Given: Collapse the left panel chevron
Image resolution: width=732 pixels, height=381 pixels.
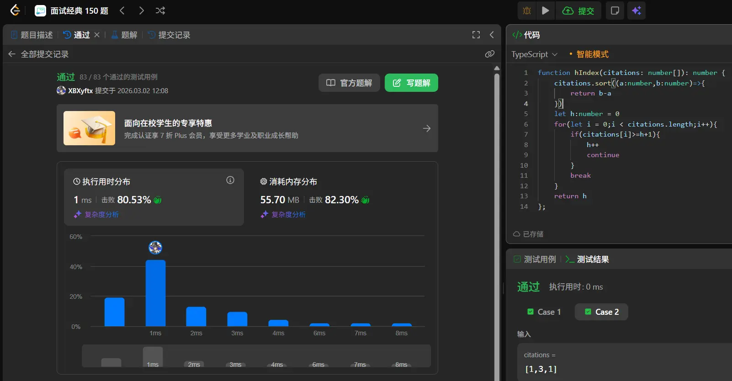Looking at the screenshot, I should pyautogui.click(x=492, y=35).
